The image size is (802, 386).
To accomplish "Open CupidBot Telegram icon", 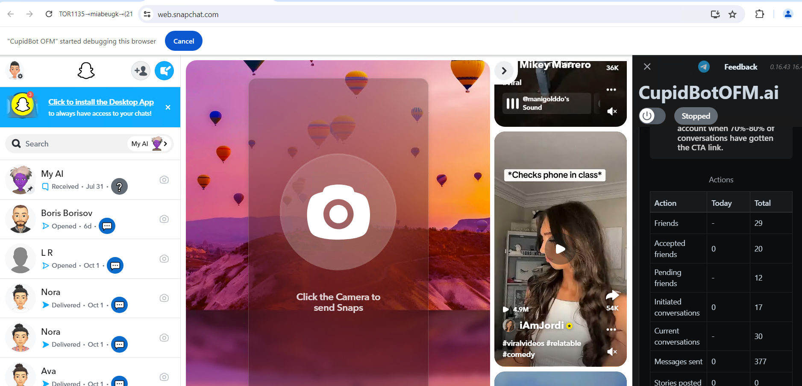I will coord(704,67).
